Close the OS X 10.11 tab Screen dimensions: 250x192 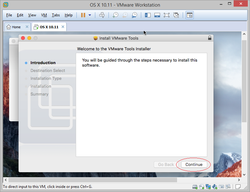[63, 27]
